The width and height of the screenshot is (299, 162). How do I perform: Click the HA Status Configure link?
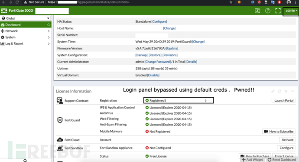pyautogui.click(x=159, y=21)
